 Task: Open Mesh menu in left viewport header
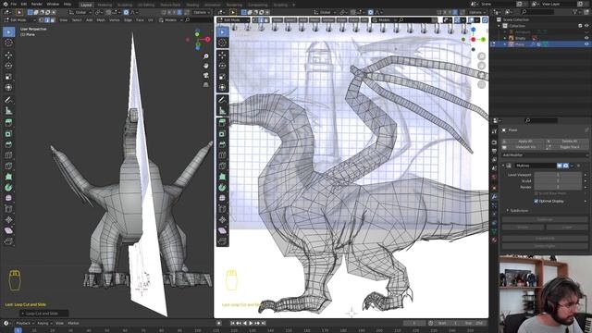pyautogui.click(x=101, y=20)
